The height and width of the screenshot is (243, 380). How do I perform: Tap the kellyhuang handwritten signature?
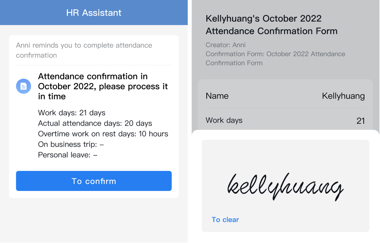[x=285, y=186]
